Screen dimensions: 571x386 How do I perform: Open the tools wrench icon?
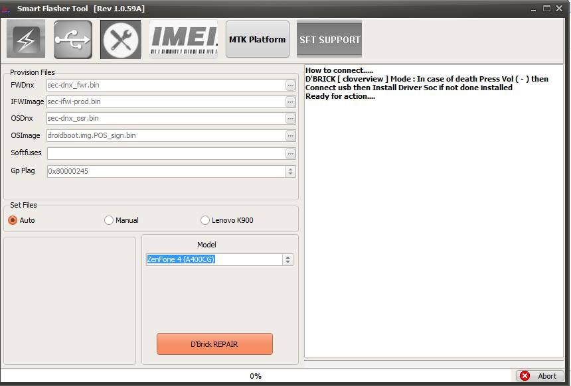click(x=120, y=38)
